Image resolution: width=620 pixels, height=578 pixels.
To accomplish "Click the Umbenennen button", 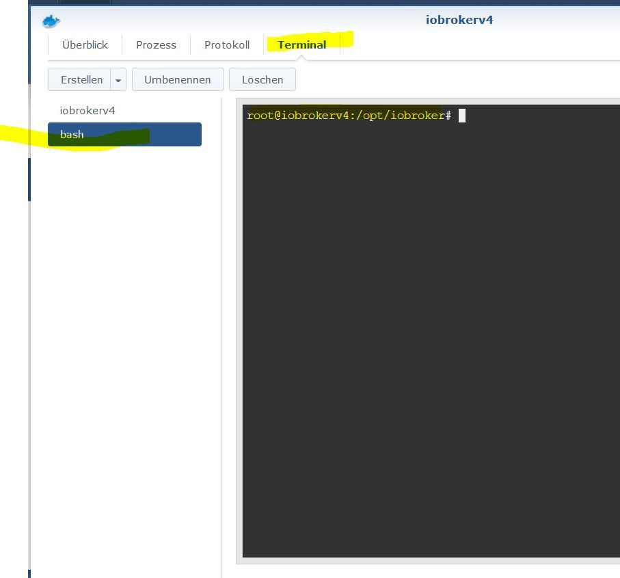I will [178, 79].
